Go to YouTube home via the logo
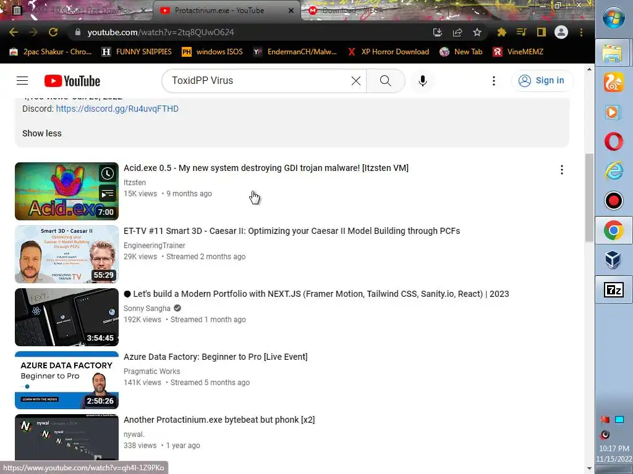Screen dimensions: 633x474 point(72,81)
